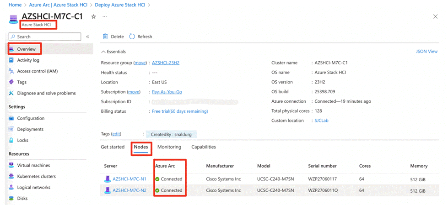Collapse the Essentials section

(x=113, y=52)
